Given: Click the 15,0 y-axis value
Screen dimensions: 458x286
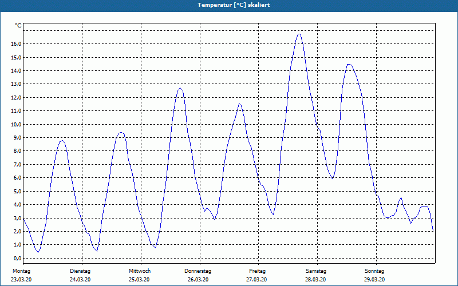Looking at the screenshot, I should (17, 58).
